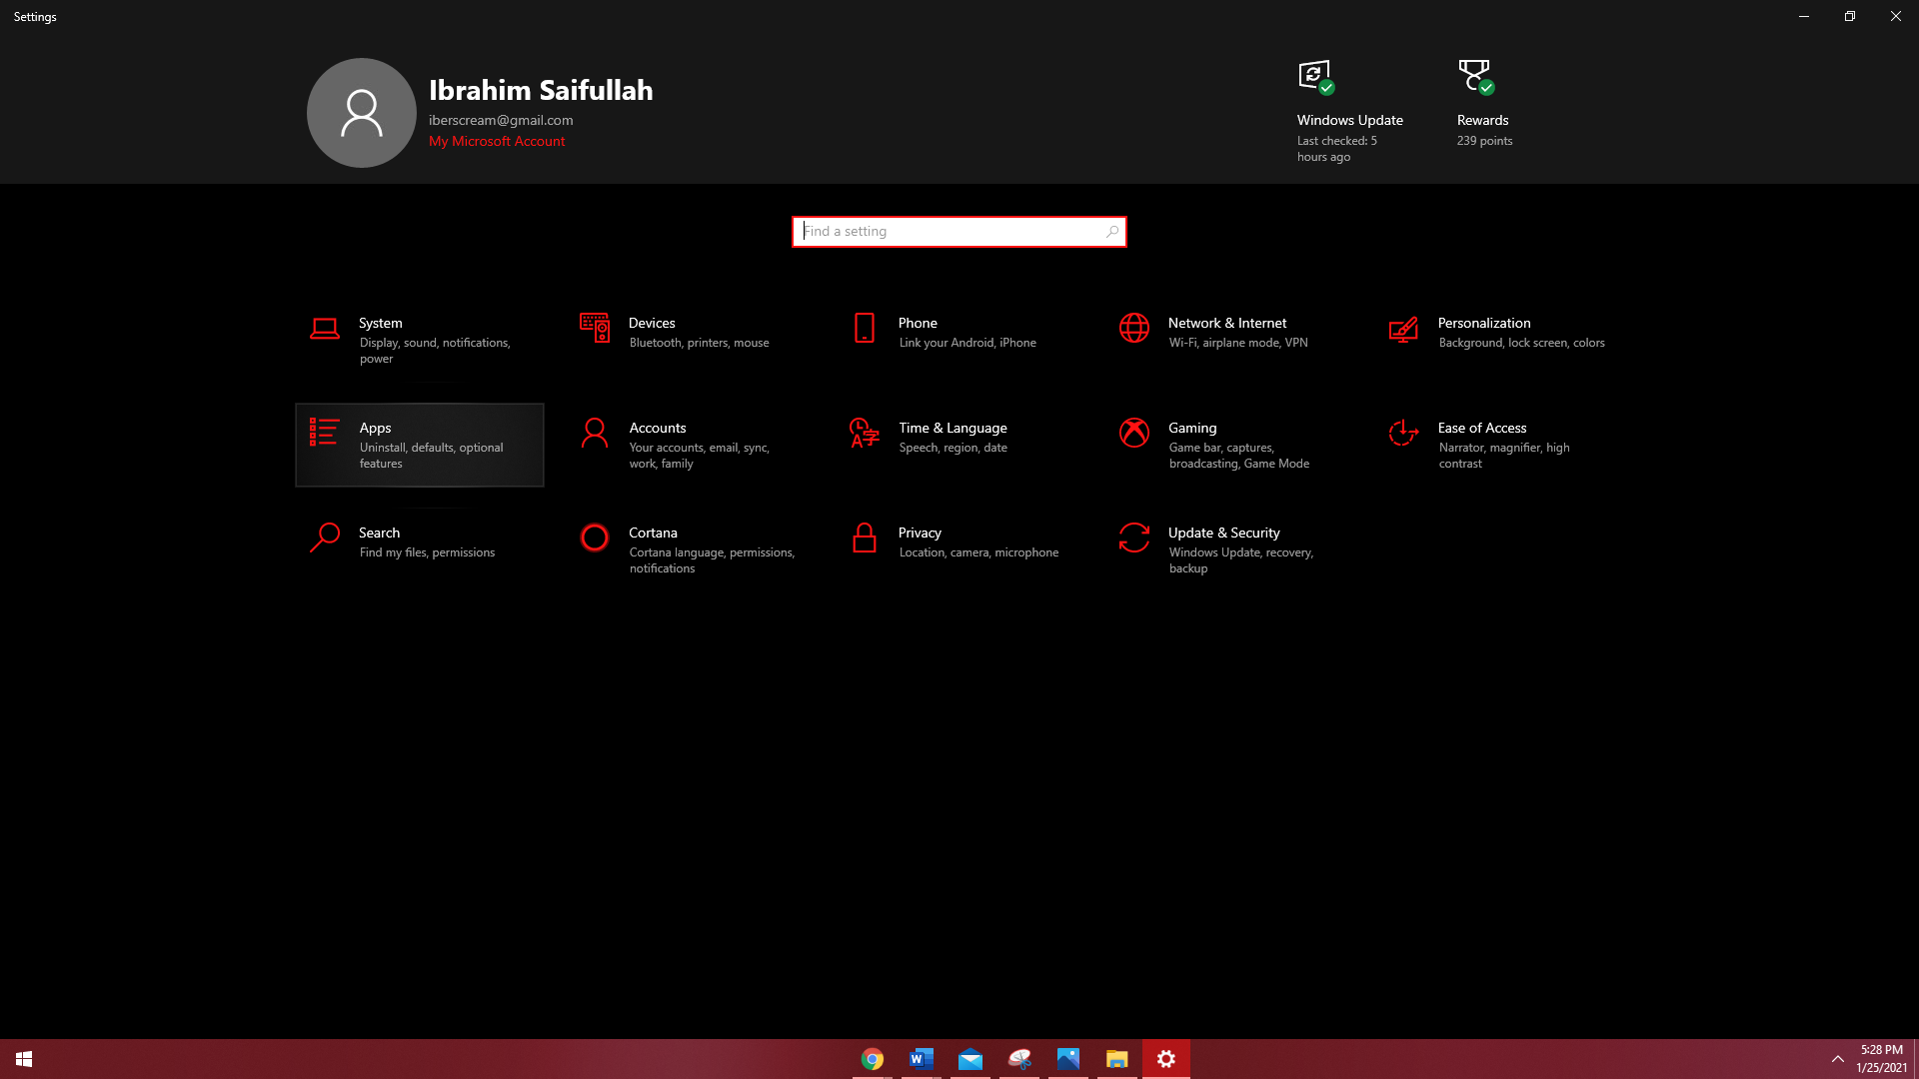Select the Time & Language title
This screenshot has height=1079, width=1919.
tap(953, 428)
